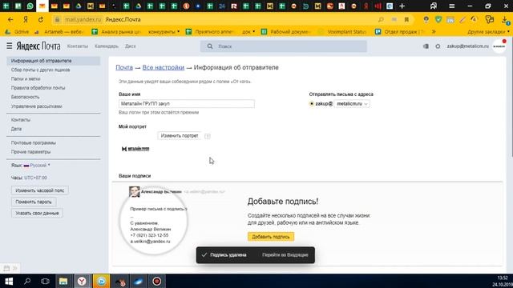This screenshot has height=288, width=513.
Task: Open Прочие параметры settings
Action: coord(30,152)
